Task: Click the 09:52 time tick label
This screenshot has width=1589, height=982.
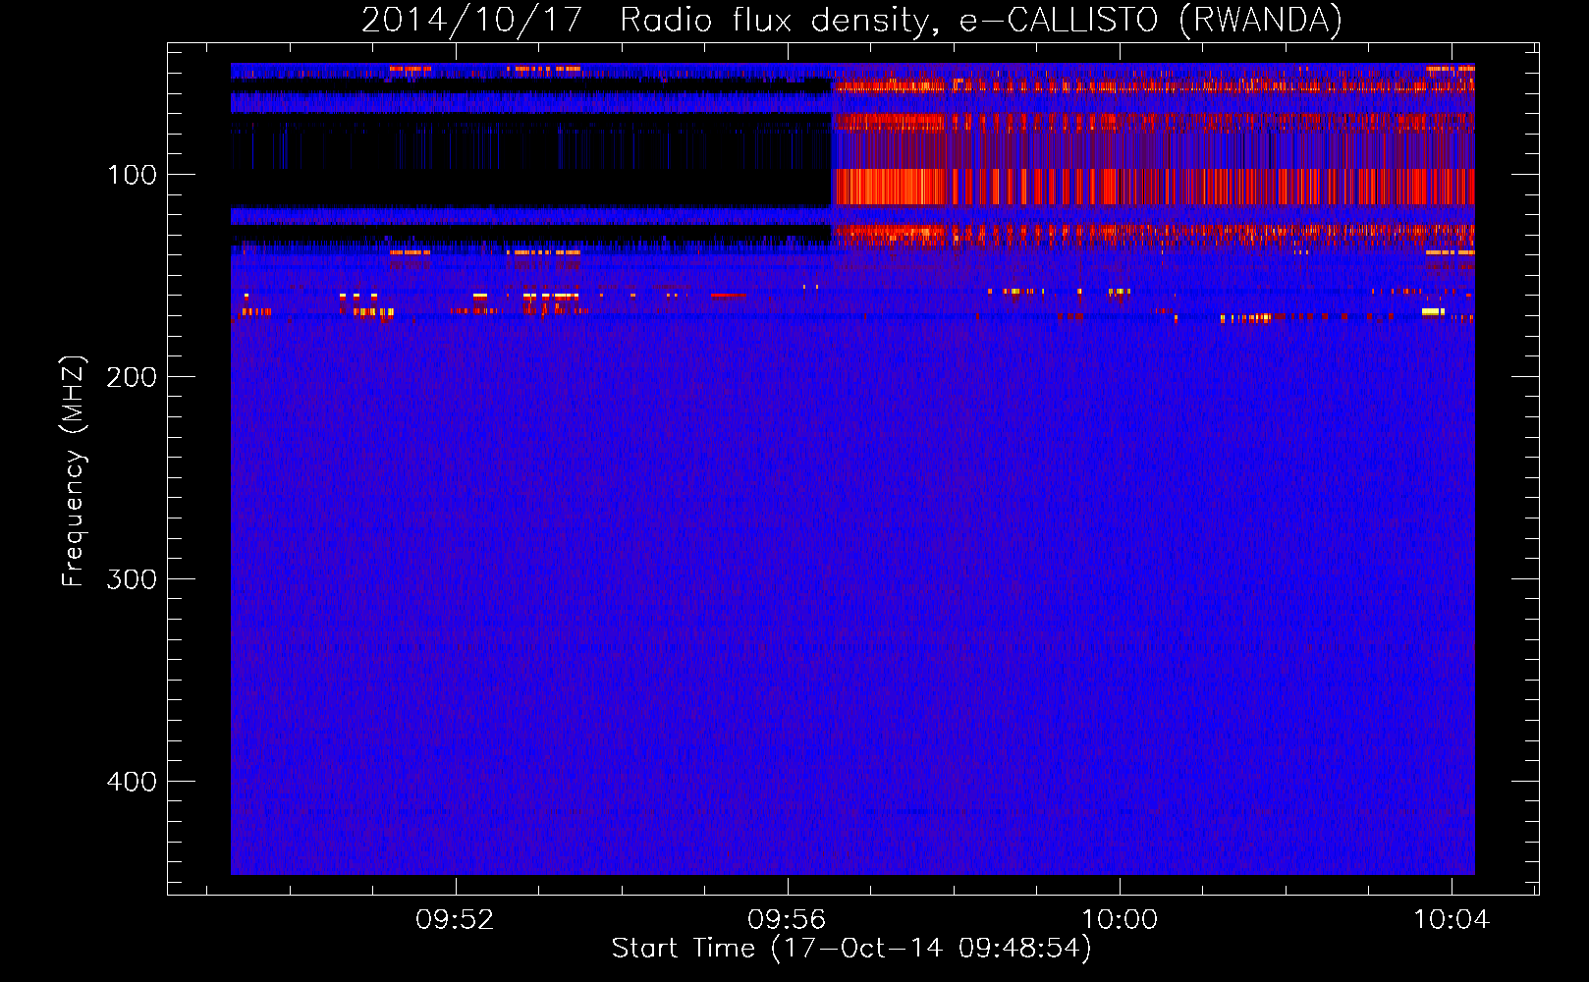Action: (x=455, y=920)
